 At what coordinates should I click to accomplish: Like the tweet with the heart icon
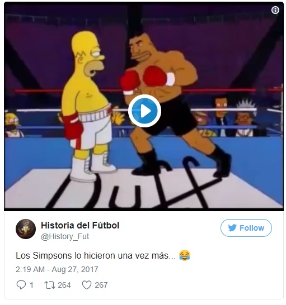pyautogui.click(x=87, y=285)
